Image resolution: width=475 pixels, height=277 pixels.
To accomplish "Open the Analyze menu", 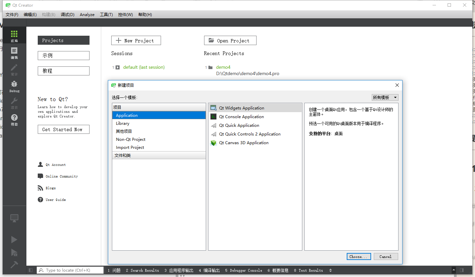I will pos(87,14).
